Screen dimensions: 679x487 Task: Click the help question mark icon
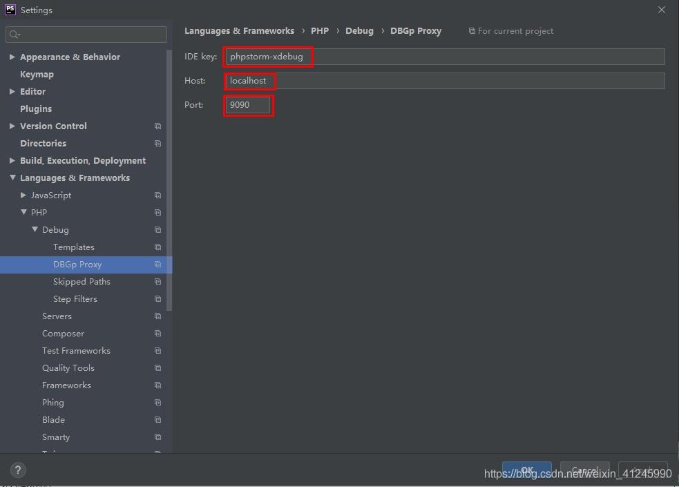19,470
